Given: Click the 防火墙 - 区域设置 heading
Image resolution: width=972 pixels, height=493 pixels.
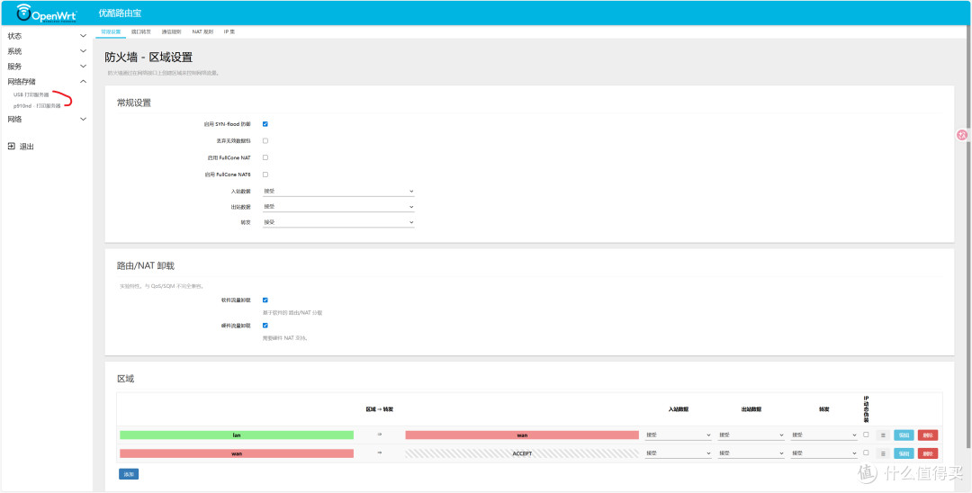Looking at the screenshot, I should pyautogui.click(x=148, y=58).
